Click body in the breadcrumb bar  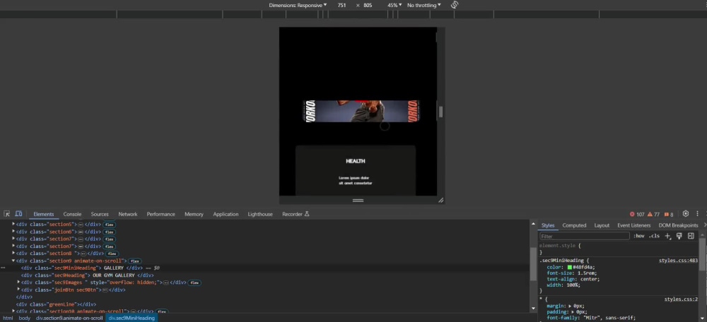pos(24,318)
